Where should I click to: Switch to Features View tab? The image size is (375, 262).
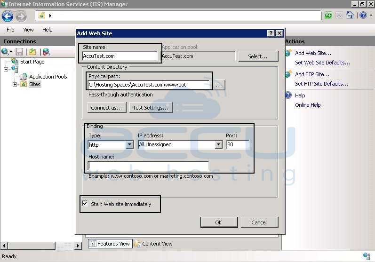pyautogui.click(x=110, y=244)
